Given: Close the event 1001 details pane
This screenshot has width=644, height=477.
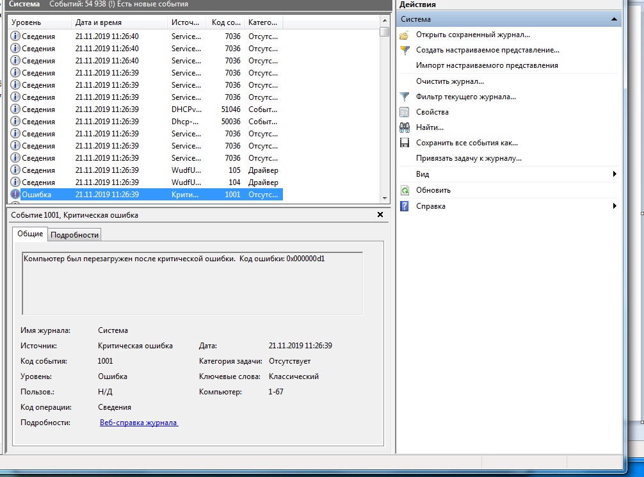Looking at the screenshot, I should click(380, 215).
